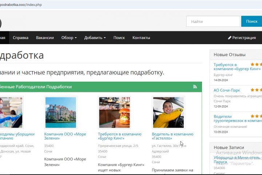
Task: Open Водители грузоперевозок review link
Action: [238, 118]
